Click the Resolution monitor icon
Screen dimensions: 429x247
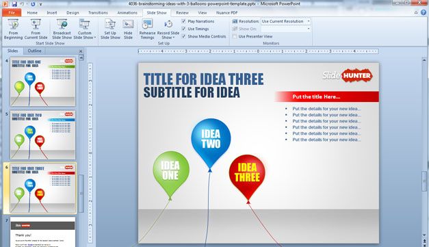(x=235, y=21)
